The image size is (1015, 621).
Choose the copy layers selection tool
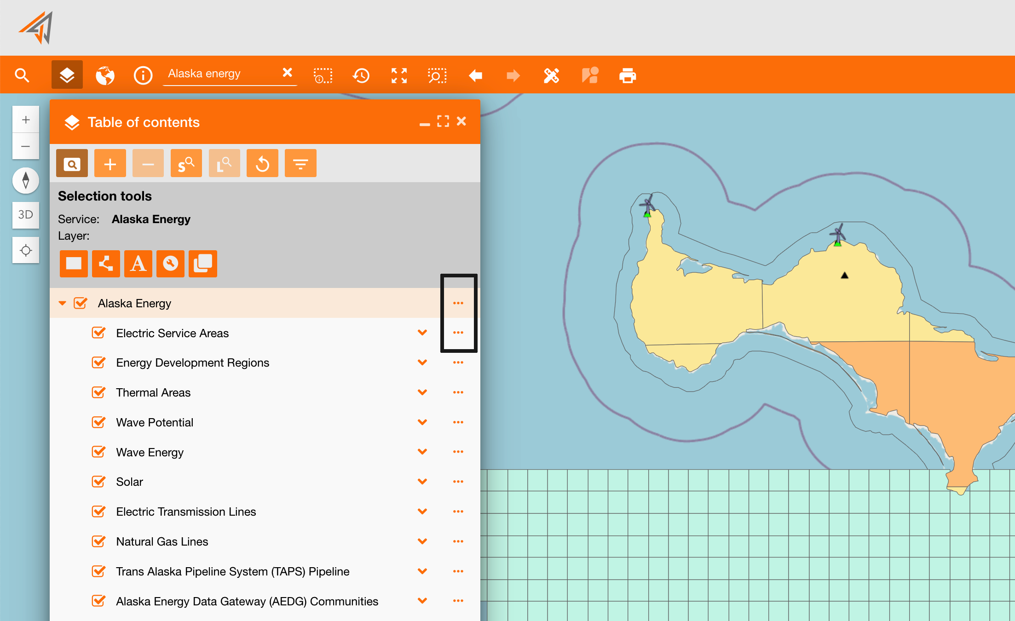click(203, 264)
